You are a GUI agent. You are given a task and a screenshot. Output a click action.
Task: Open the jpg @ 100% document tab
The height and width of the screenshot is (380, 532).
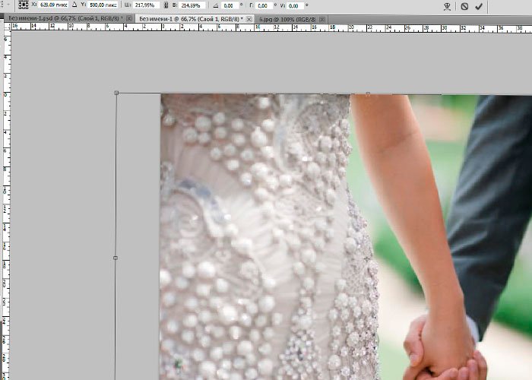pos(287,17)
